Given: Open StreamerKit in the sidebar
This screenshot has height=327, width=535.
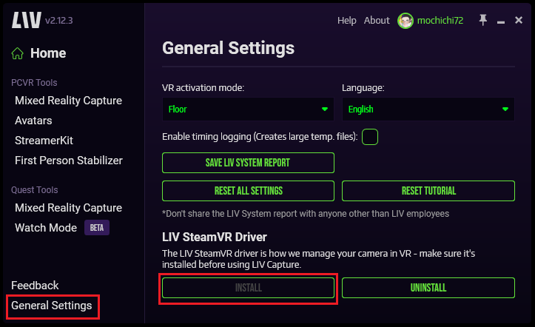Looking at the screenshot, I should point(44,140).
